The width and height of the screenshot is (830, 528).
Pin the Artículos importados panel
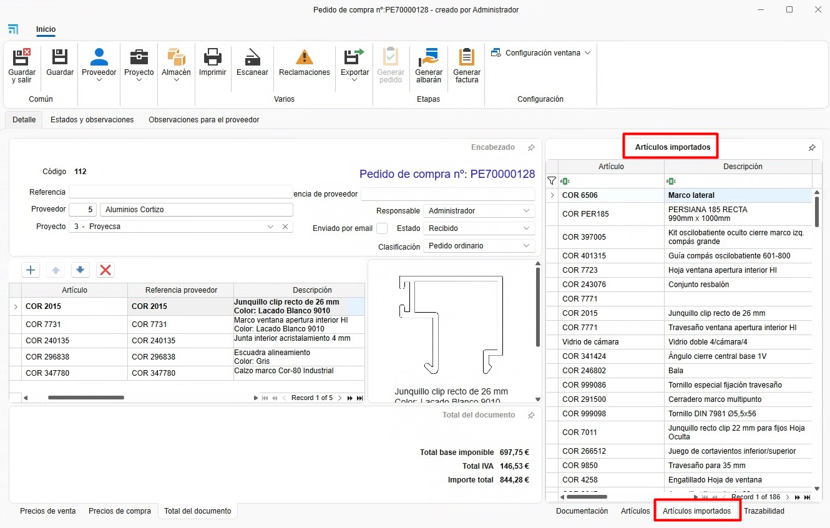(x=812, y=148)
